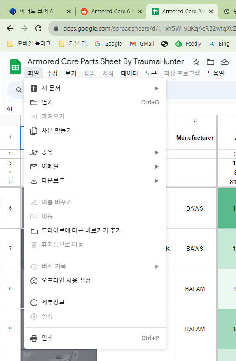Image resolution: width=236 pixels, height=361 pixels.
Task: Open the 데이터 menu
Action: pyautogui.click(x=129, y=73)
